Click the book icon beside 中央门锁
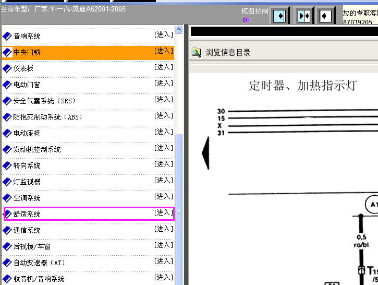 pos(7,53)
